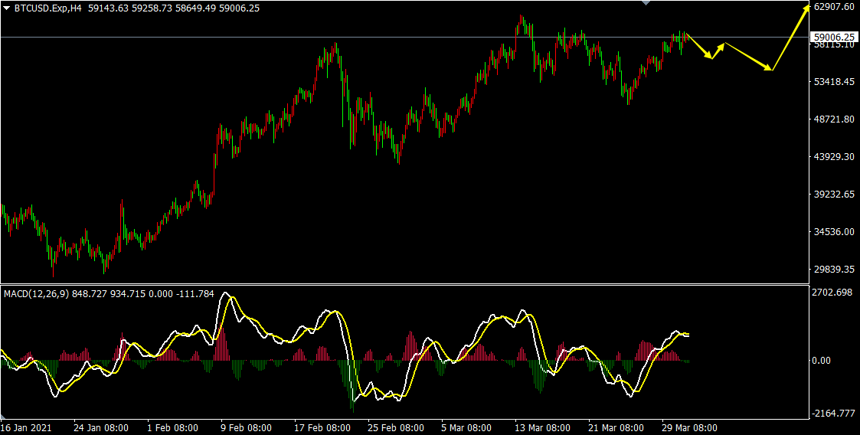Click the 43929.30 price axis label

click(x=834, y=157)
